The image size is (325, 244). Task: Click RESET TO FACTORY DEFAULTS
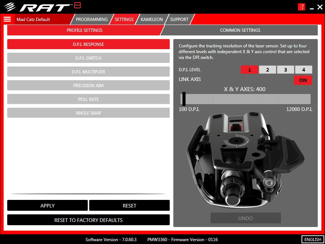pos(88,220)
